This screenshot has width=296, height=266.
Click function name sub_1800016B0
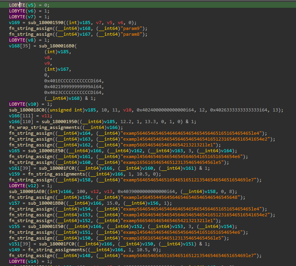tap(57, 46)
